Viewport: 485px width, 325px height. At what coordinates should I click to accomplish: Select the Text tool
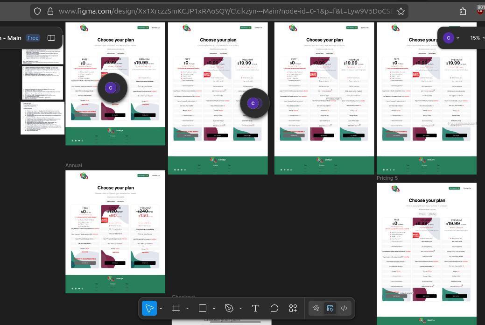[255, 308]
